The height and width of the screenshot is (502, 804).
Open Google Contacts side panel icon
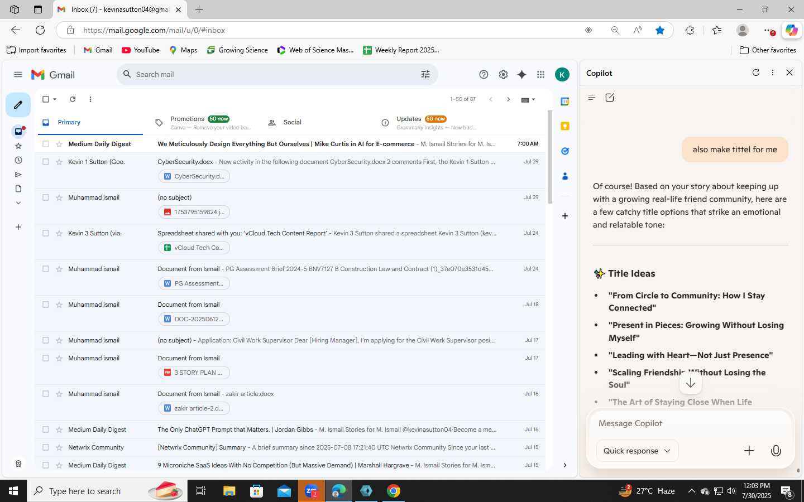click(x=565, y=176)
